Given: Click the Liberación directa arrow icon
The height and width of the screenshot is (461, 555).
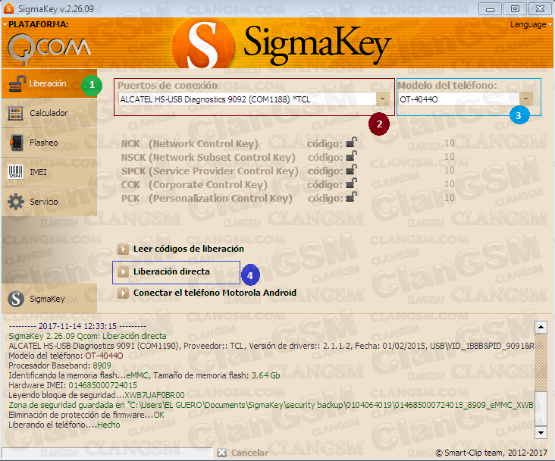Looking at the screenshot, I should tap(123, 272).
